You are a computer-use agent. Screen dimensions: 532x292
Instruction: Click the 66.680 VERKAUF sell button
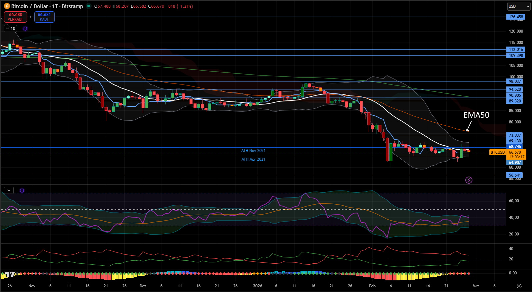(x=16, y=17)
